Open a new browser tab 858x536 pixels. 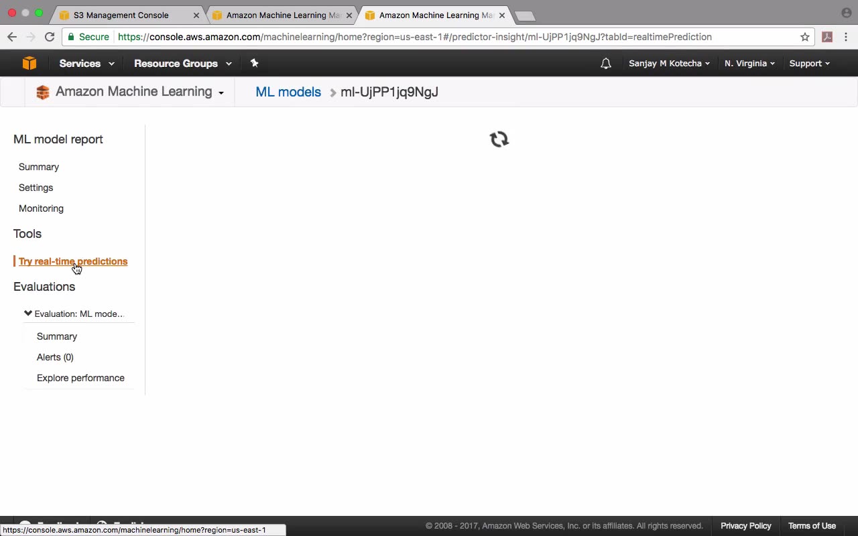tap(525, 15)
